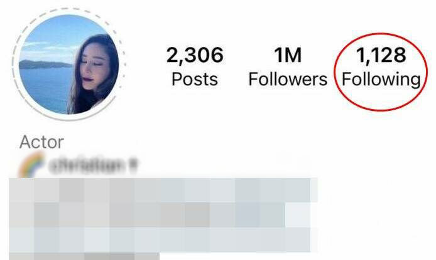View the Followers list label
The height and width of the screenshot is (260, 436).
tap(288, 80)
